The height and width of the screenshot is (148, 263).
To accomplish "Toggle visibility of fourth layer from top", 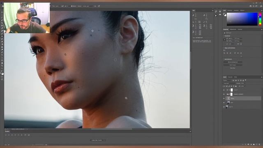I will click(224, 102).
